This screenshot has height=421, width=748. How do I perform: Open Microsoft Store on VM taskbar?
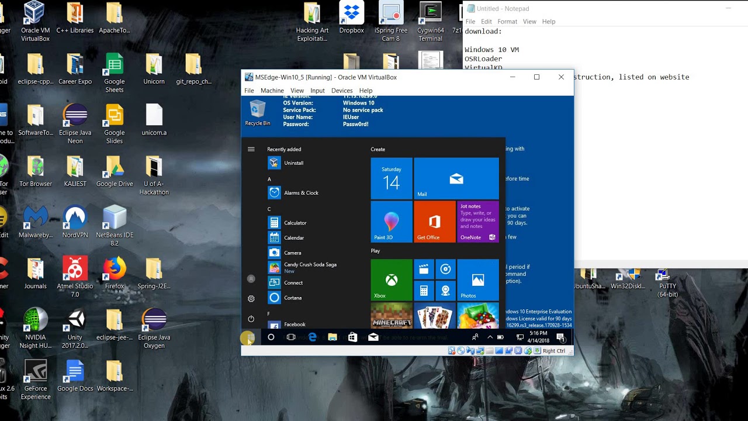tap(352, 337)
